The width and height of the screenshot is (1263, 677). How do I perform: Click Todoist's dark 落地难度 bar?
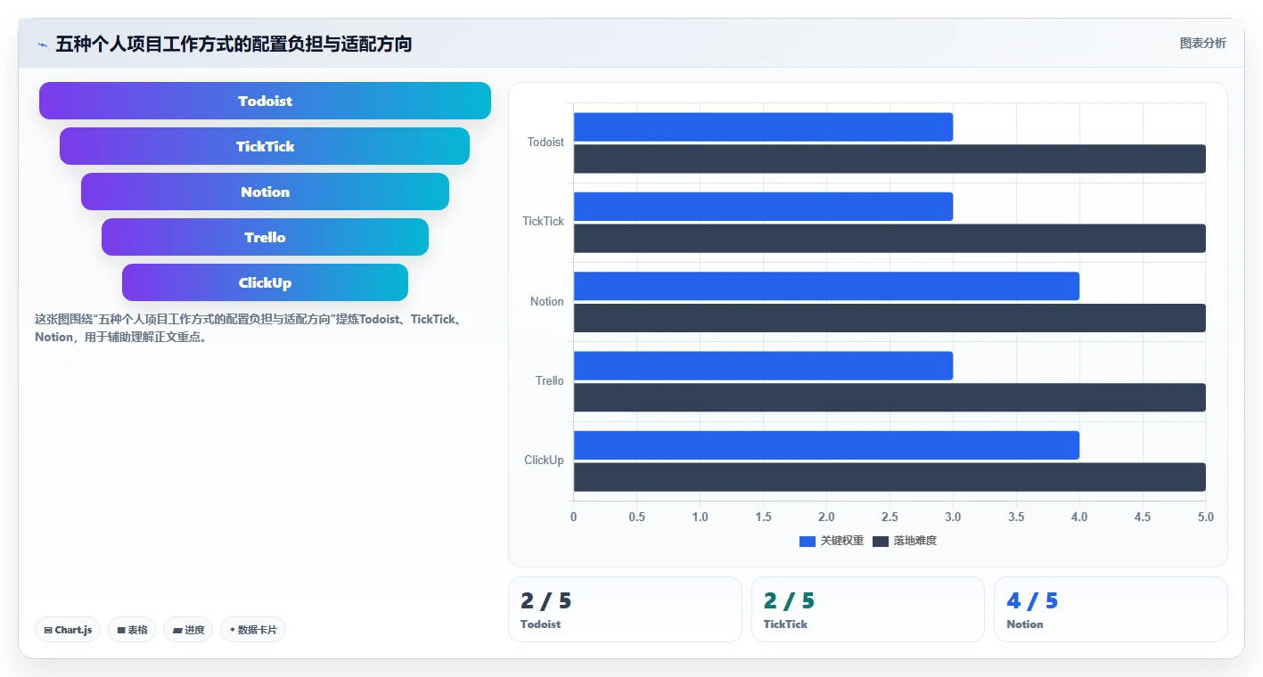tap(890, 159)
